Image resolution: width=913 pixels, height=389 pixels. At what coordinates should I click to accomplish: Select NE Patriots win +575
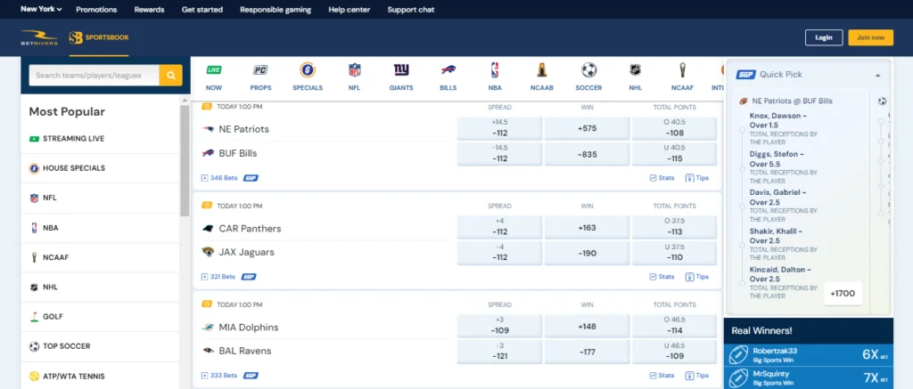coord(587,128)
